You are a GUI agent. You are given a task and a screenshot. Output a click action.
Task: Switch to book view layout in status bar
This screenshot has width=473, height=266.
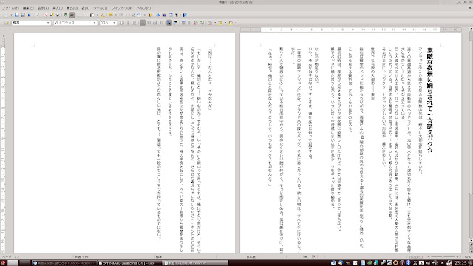[421, 257]
